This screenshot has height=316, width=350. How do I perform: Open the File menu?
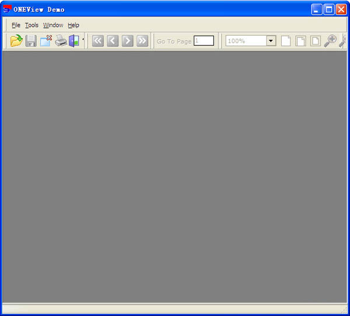(x=16, y=25)
